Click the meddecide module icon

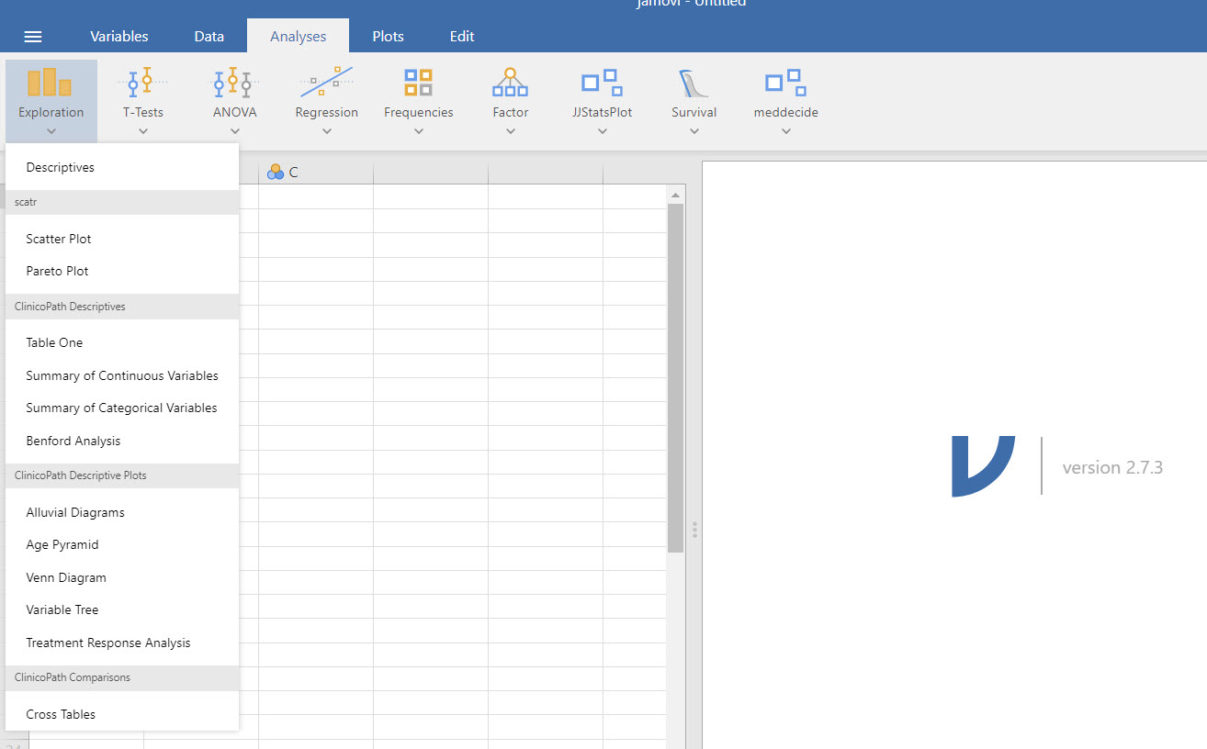[786, 82]
